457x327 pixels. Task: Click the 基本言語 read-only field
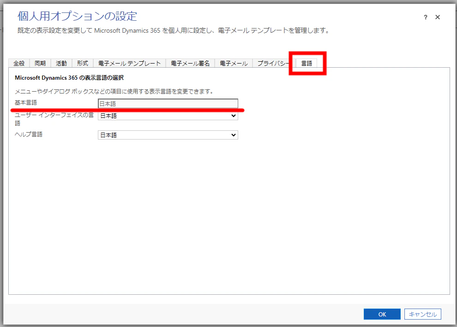(168, 104)
